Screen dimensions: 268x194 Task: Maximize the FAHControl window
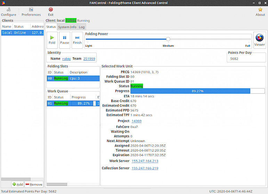259,3
